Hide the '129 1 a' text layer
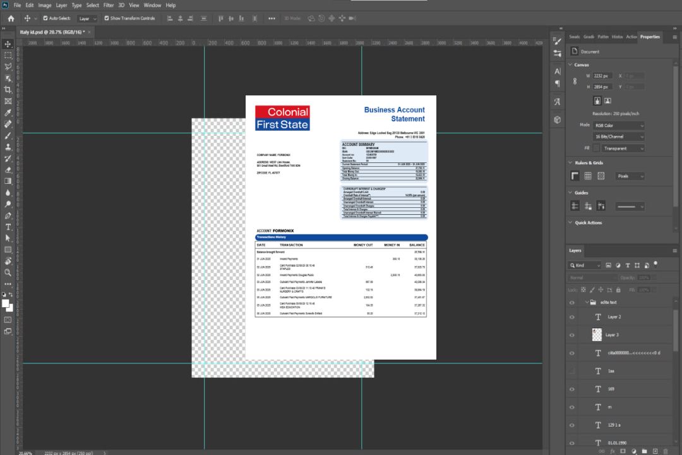This screenshot has width=682, height=455. [x=572, y=425]
